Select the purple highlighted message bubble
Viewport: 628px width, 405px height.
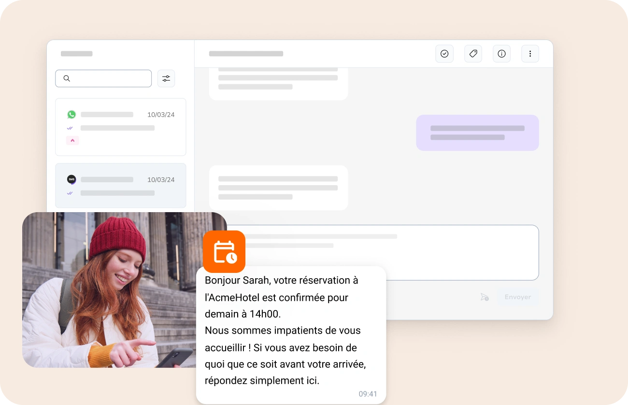coord(477,133)
